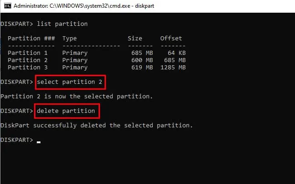Click the DISKPART> prompt before 'delete partition'
Image resolution: width=295 pixels, height=184 pixels.
point(17,111)
